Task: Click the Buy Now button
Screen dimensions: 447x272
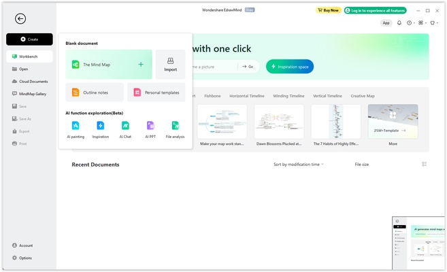Action: coord(328,10)
